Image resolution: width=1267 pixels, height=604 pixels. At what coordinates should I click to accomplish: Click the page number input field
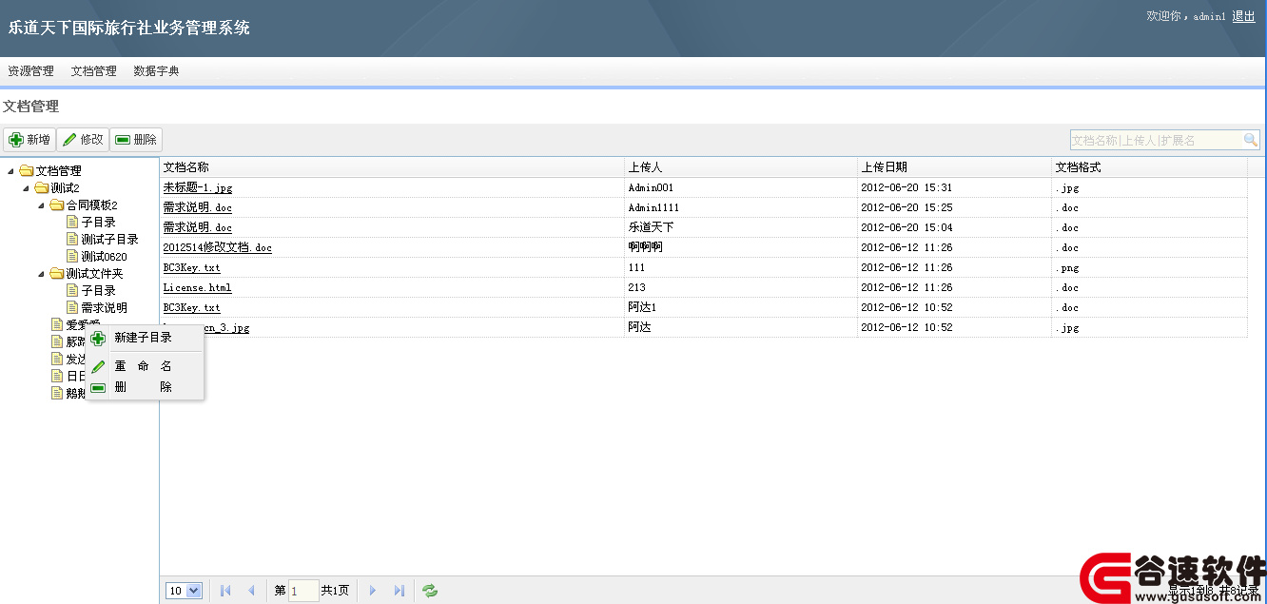(x=303, y=591)
